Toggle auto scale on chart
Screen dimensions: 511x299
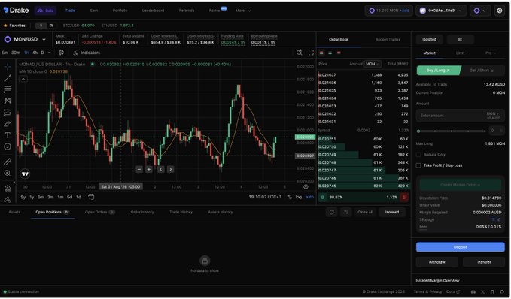[309, 197]
